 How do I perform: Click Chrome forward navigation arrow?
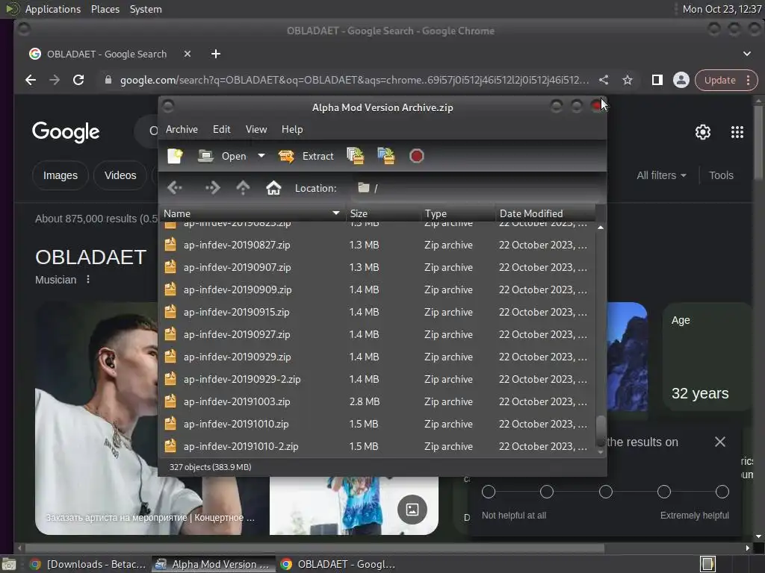coord(54,80)
